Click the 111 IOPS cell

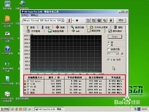(x=56, y=81)
